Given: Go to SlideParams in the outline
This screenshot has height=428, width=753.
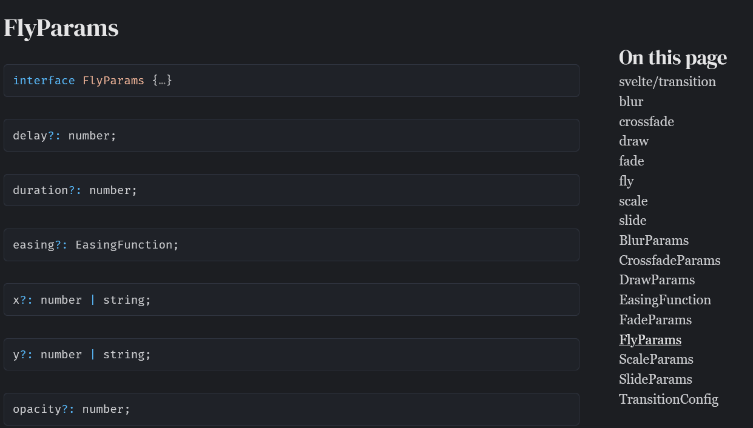Looking at the screenshot, I should [655, 380].
